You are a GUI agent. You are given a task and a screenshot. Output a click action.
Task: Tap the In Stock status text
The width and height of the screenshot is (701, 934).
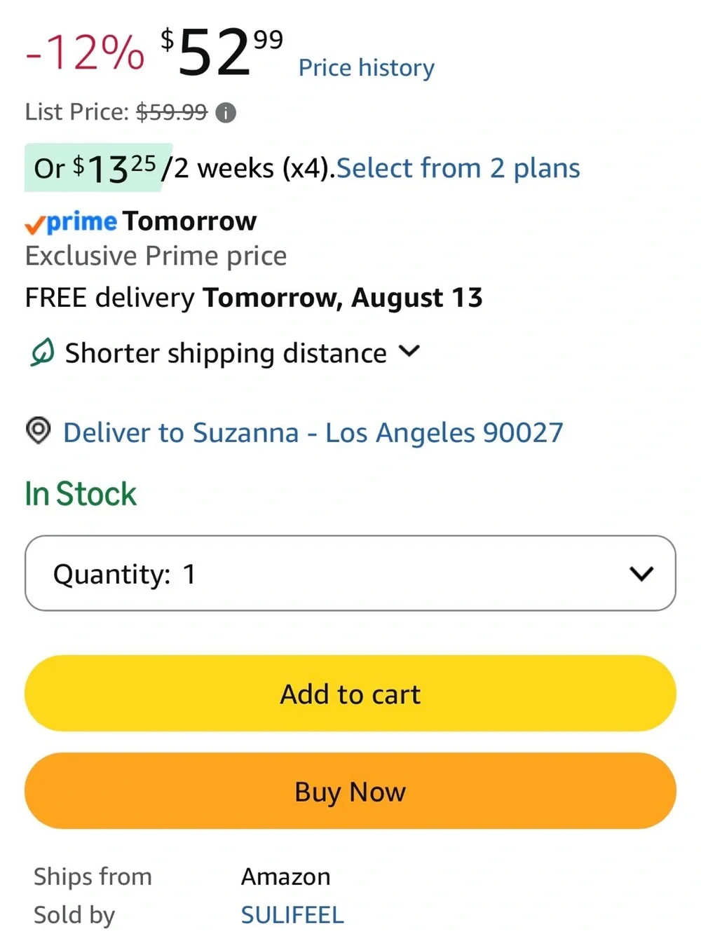coord(81,494)
